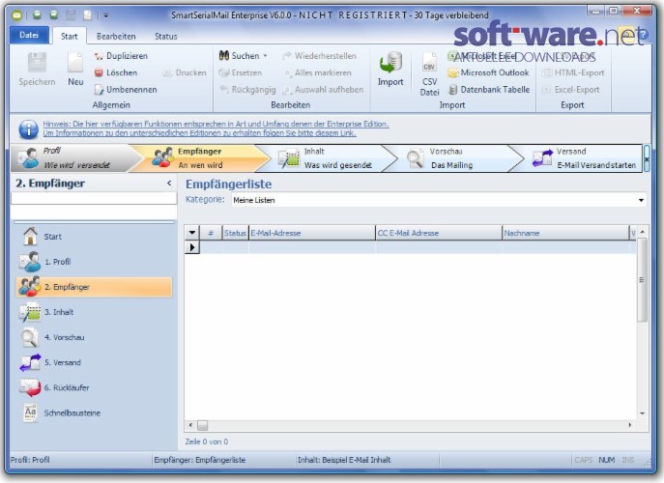
Task: Select 2. Empfänger in the sidebar
Action: coord(94,287)
